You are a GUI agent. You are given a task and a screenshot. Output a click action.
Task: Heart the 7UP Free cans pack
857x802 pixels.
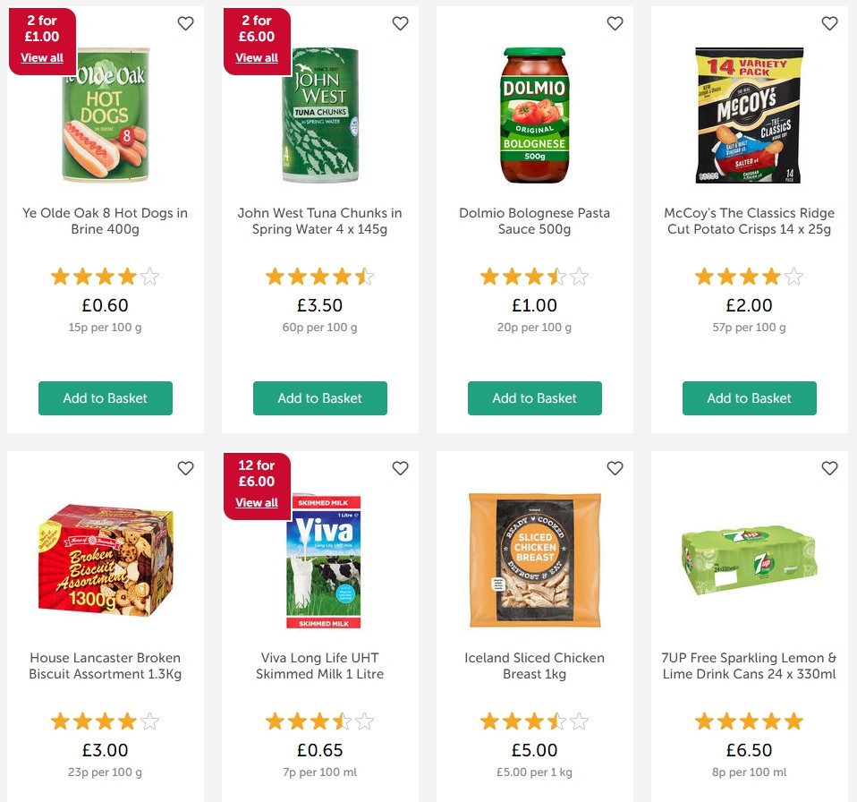[829, 468]
